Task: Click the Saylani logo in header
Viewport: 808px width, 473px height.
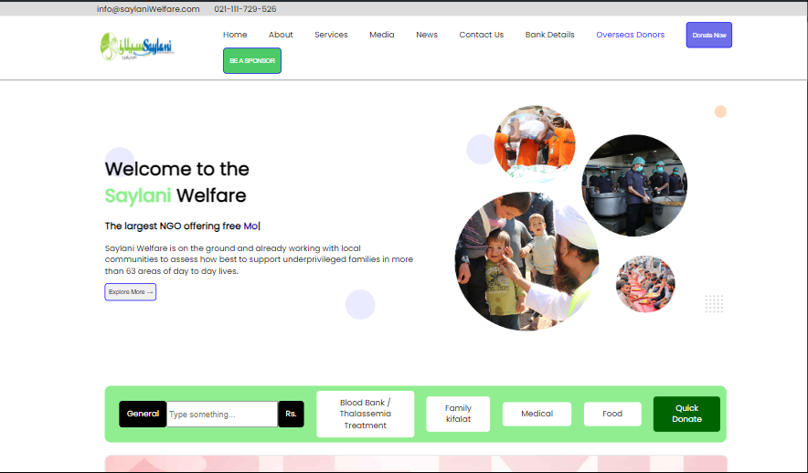Action: 137,47
